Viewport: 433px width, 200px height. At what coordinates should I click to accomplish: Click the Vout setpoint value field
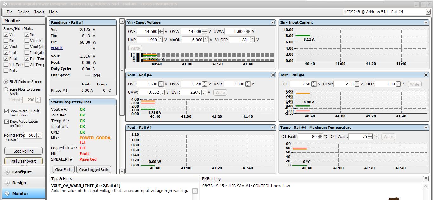tap(235, 84)
